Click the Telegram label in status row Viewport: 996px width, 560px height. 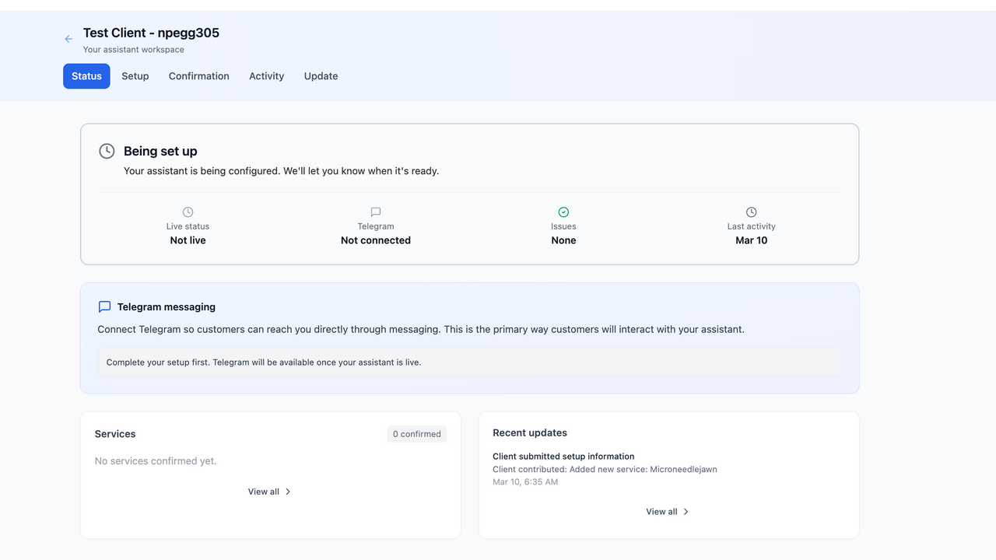(376, 226)
